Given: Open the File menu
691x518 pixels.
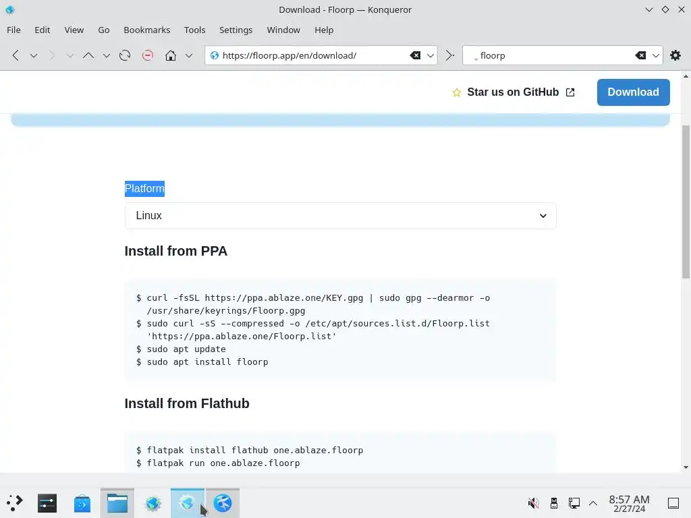Looking at the screenshot, I should 13,30.
